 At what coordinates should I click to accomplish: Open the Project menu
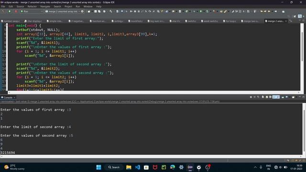coord(68,6)
